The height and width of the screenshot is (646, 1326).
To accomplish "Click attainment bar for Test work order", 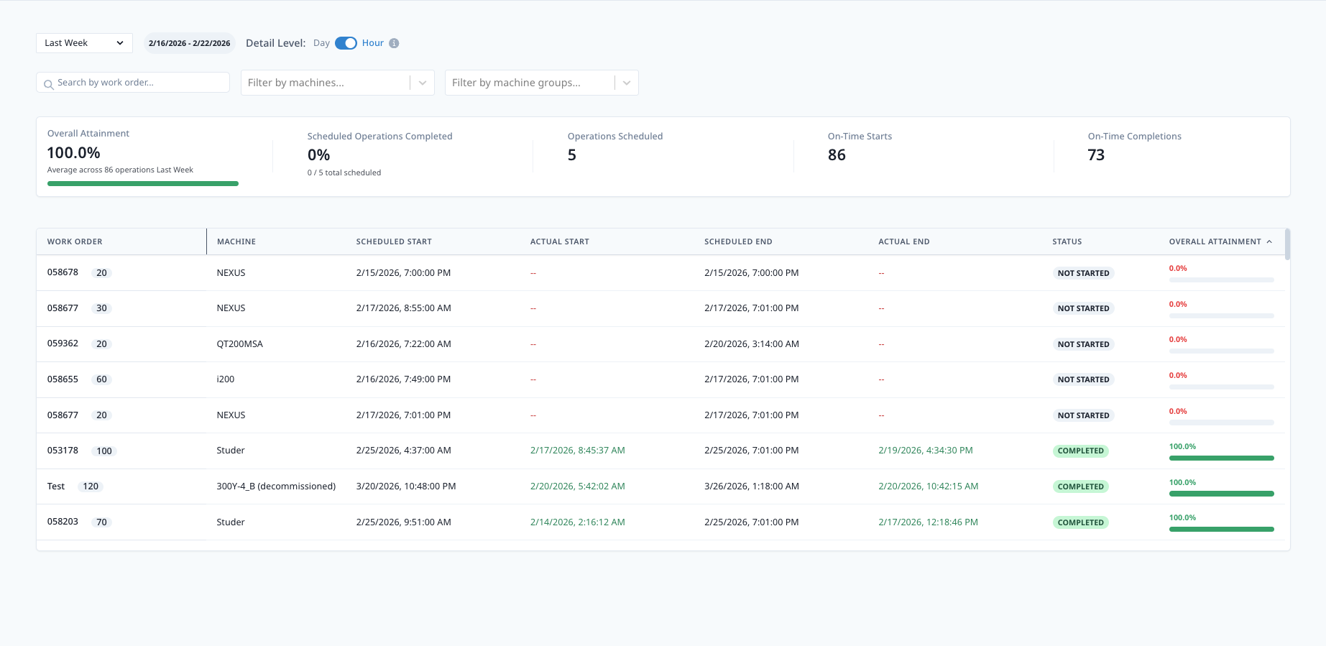I will 1221,494.
